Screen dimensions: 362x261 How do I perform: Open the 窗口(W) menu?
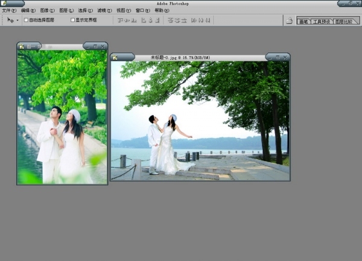click(143, 10)
